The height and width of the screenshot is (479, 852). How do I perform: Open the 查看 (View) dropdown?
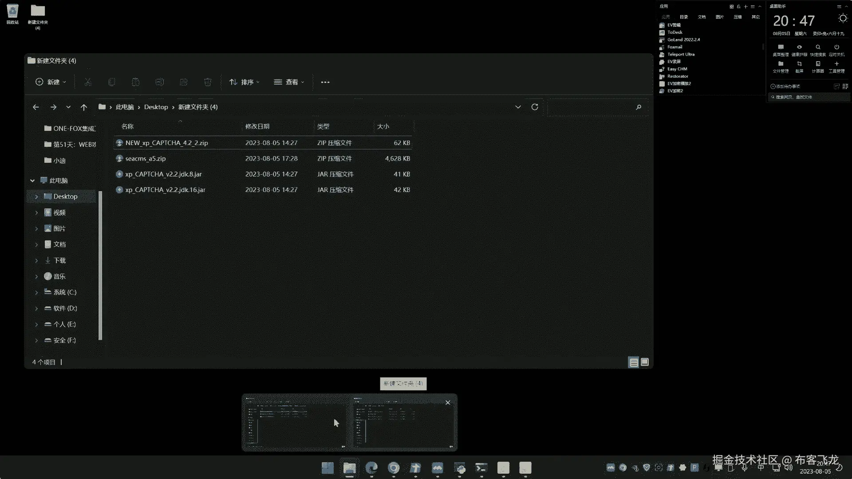[289, 82]
